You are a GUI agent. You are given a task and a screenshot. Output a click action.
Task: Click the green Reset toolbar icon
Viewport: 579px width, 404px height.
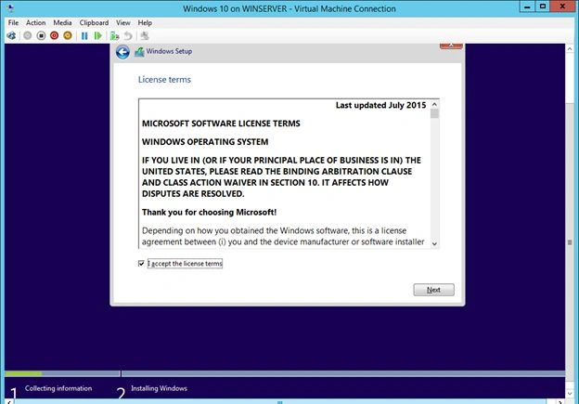click(x=97, y=36)
